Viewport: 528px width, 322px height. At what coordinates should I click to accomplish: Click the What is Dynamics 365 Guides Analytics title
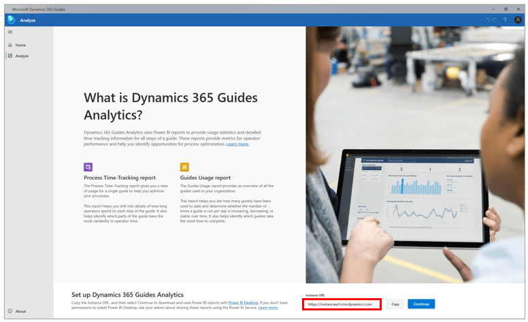click(x=171, y=106)
